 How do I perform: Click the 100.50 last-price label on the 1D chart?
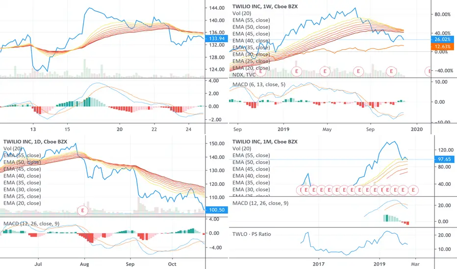pos(216,210)
